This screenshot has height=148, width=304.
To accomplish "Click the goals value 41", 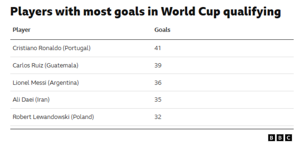I will [x=158, y=48].
